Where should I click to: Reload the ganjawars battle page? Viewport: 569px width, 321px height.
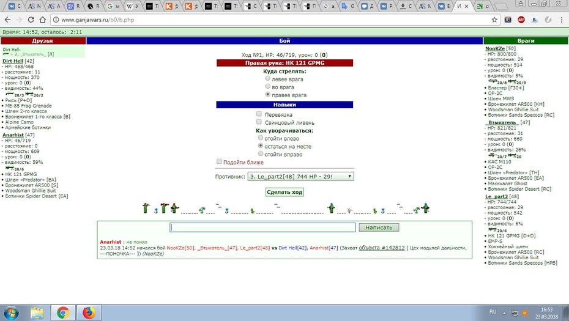pyautogui.click(x=31, y=20)
